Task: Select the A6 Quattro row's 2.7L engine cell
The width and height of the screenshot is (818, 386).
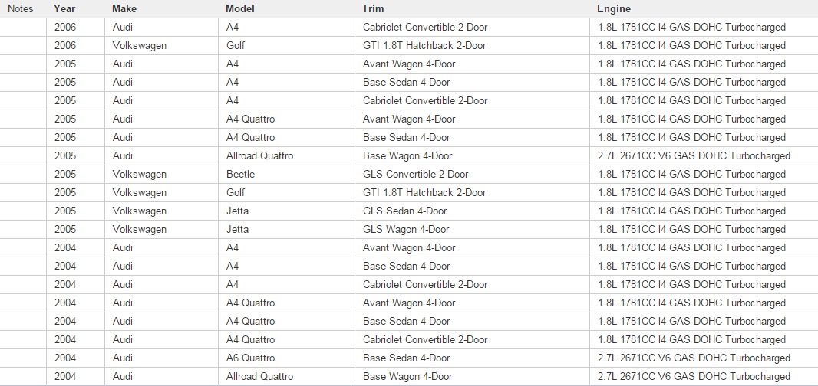Action: tap(694, 358)
